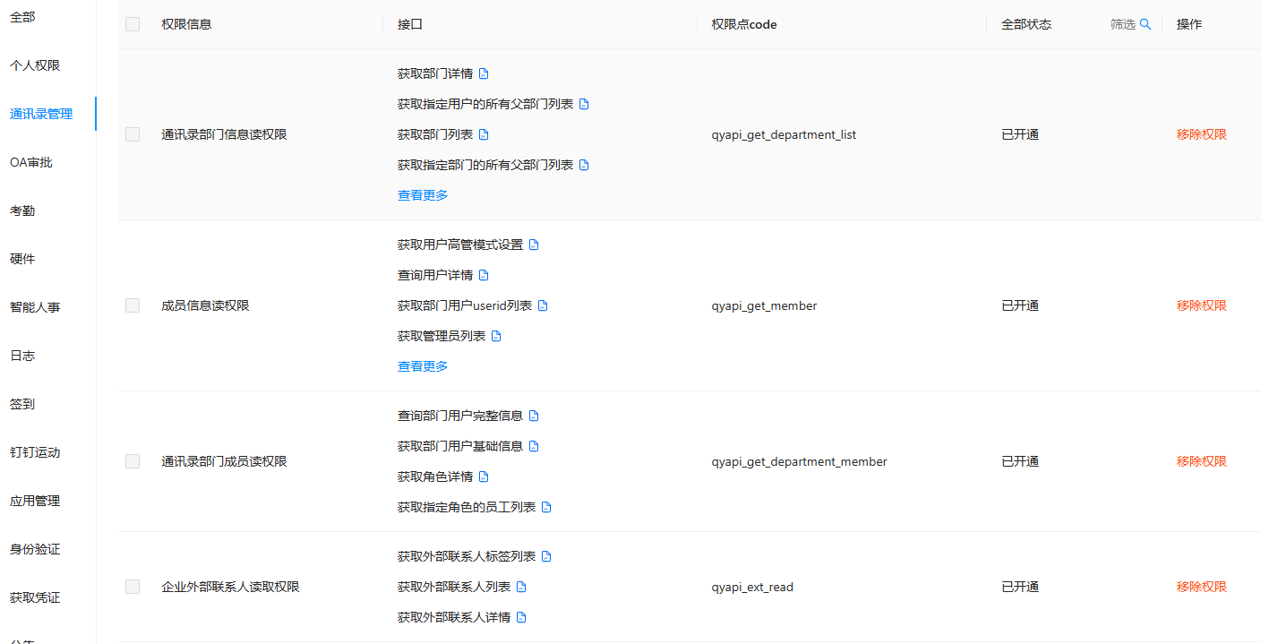Click 移除权限 for 通讯录部门信息读权限
The image size is (1261, 644).
[x=1201, y=133]
